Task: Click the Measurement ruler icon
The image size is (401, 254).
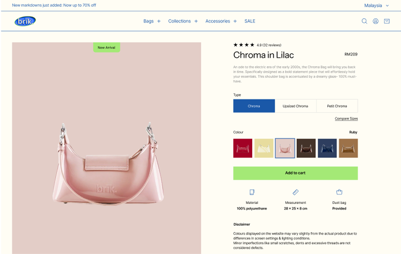Action: click(295, 192)
